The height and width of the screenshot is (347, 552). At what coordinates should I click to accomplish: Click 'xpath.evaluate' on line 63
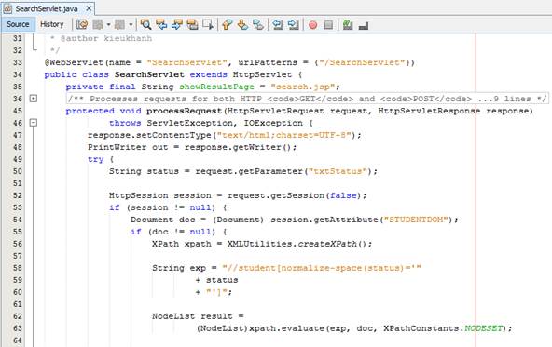pos(286,328)
